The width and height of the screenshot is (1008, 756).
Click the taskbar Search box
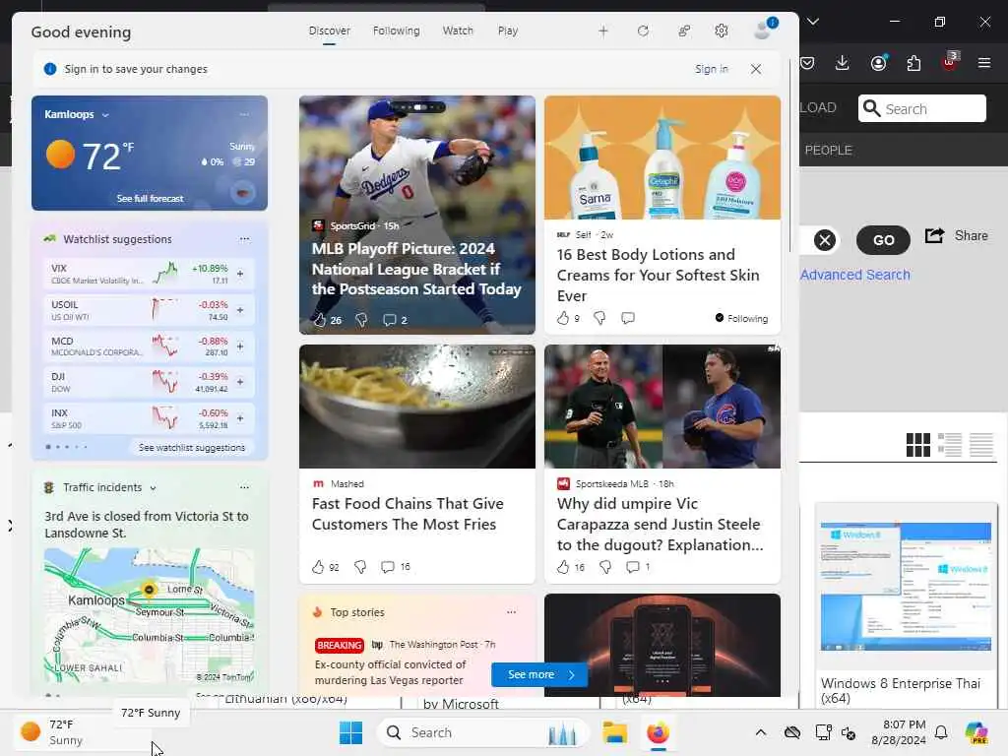[x=483, y=732]
